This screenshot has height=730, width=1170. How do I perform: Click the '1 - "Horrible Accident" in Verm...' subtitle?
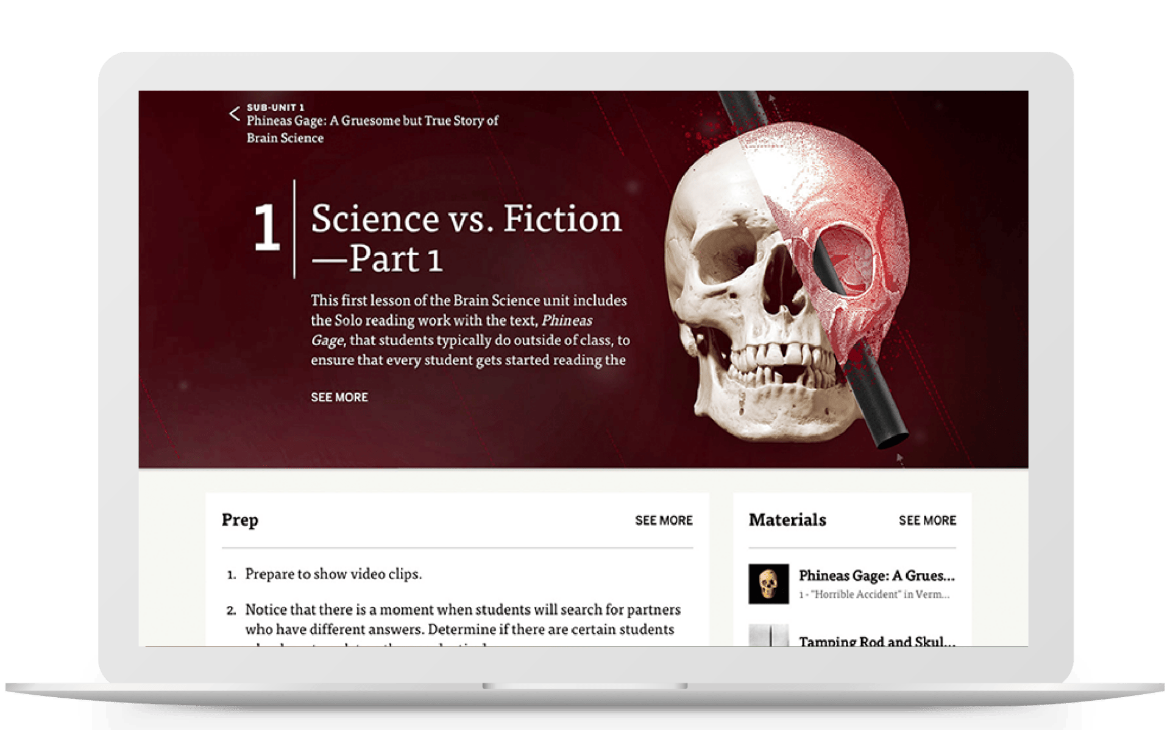tap(874, 595)
